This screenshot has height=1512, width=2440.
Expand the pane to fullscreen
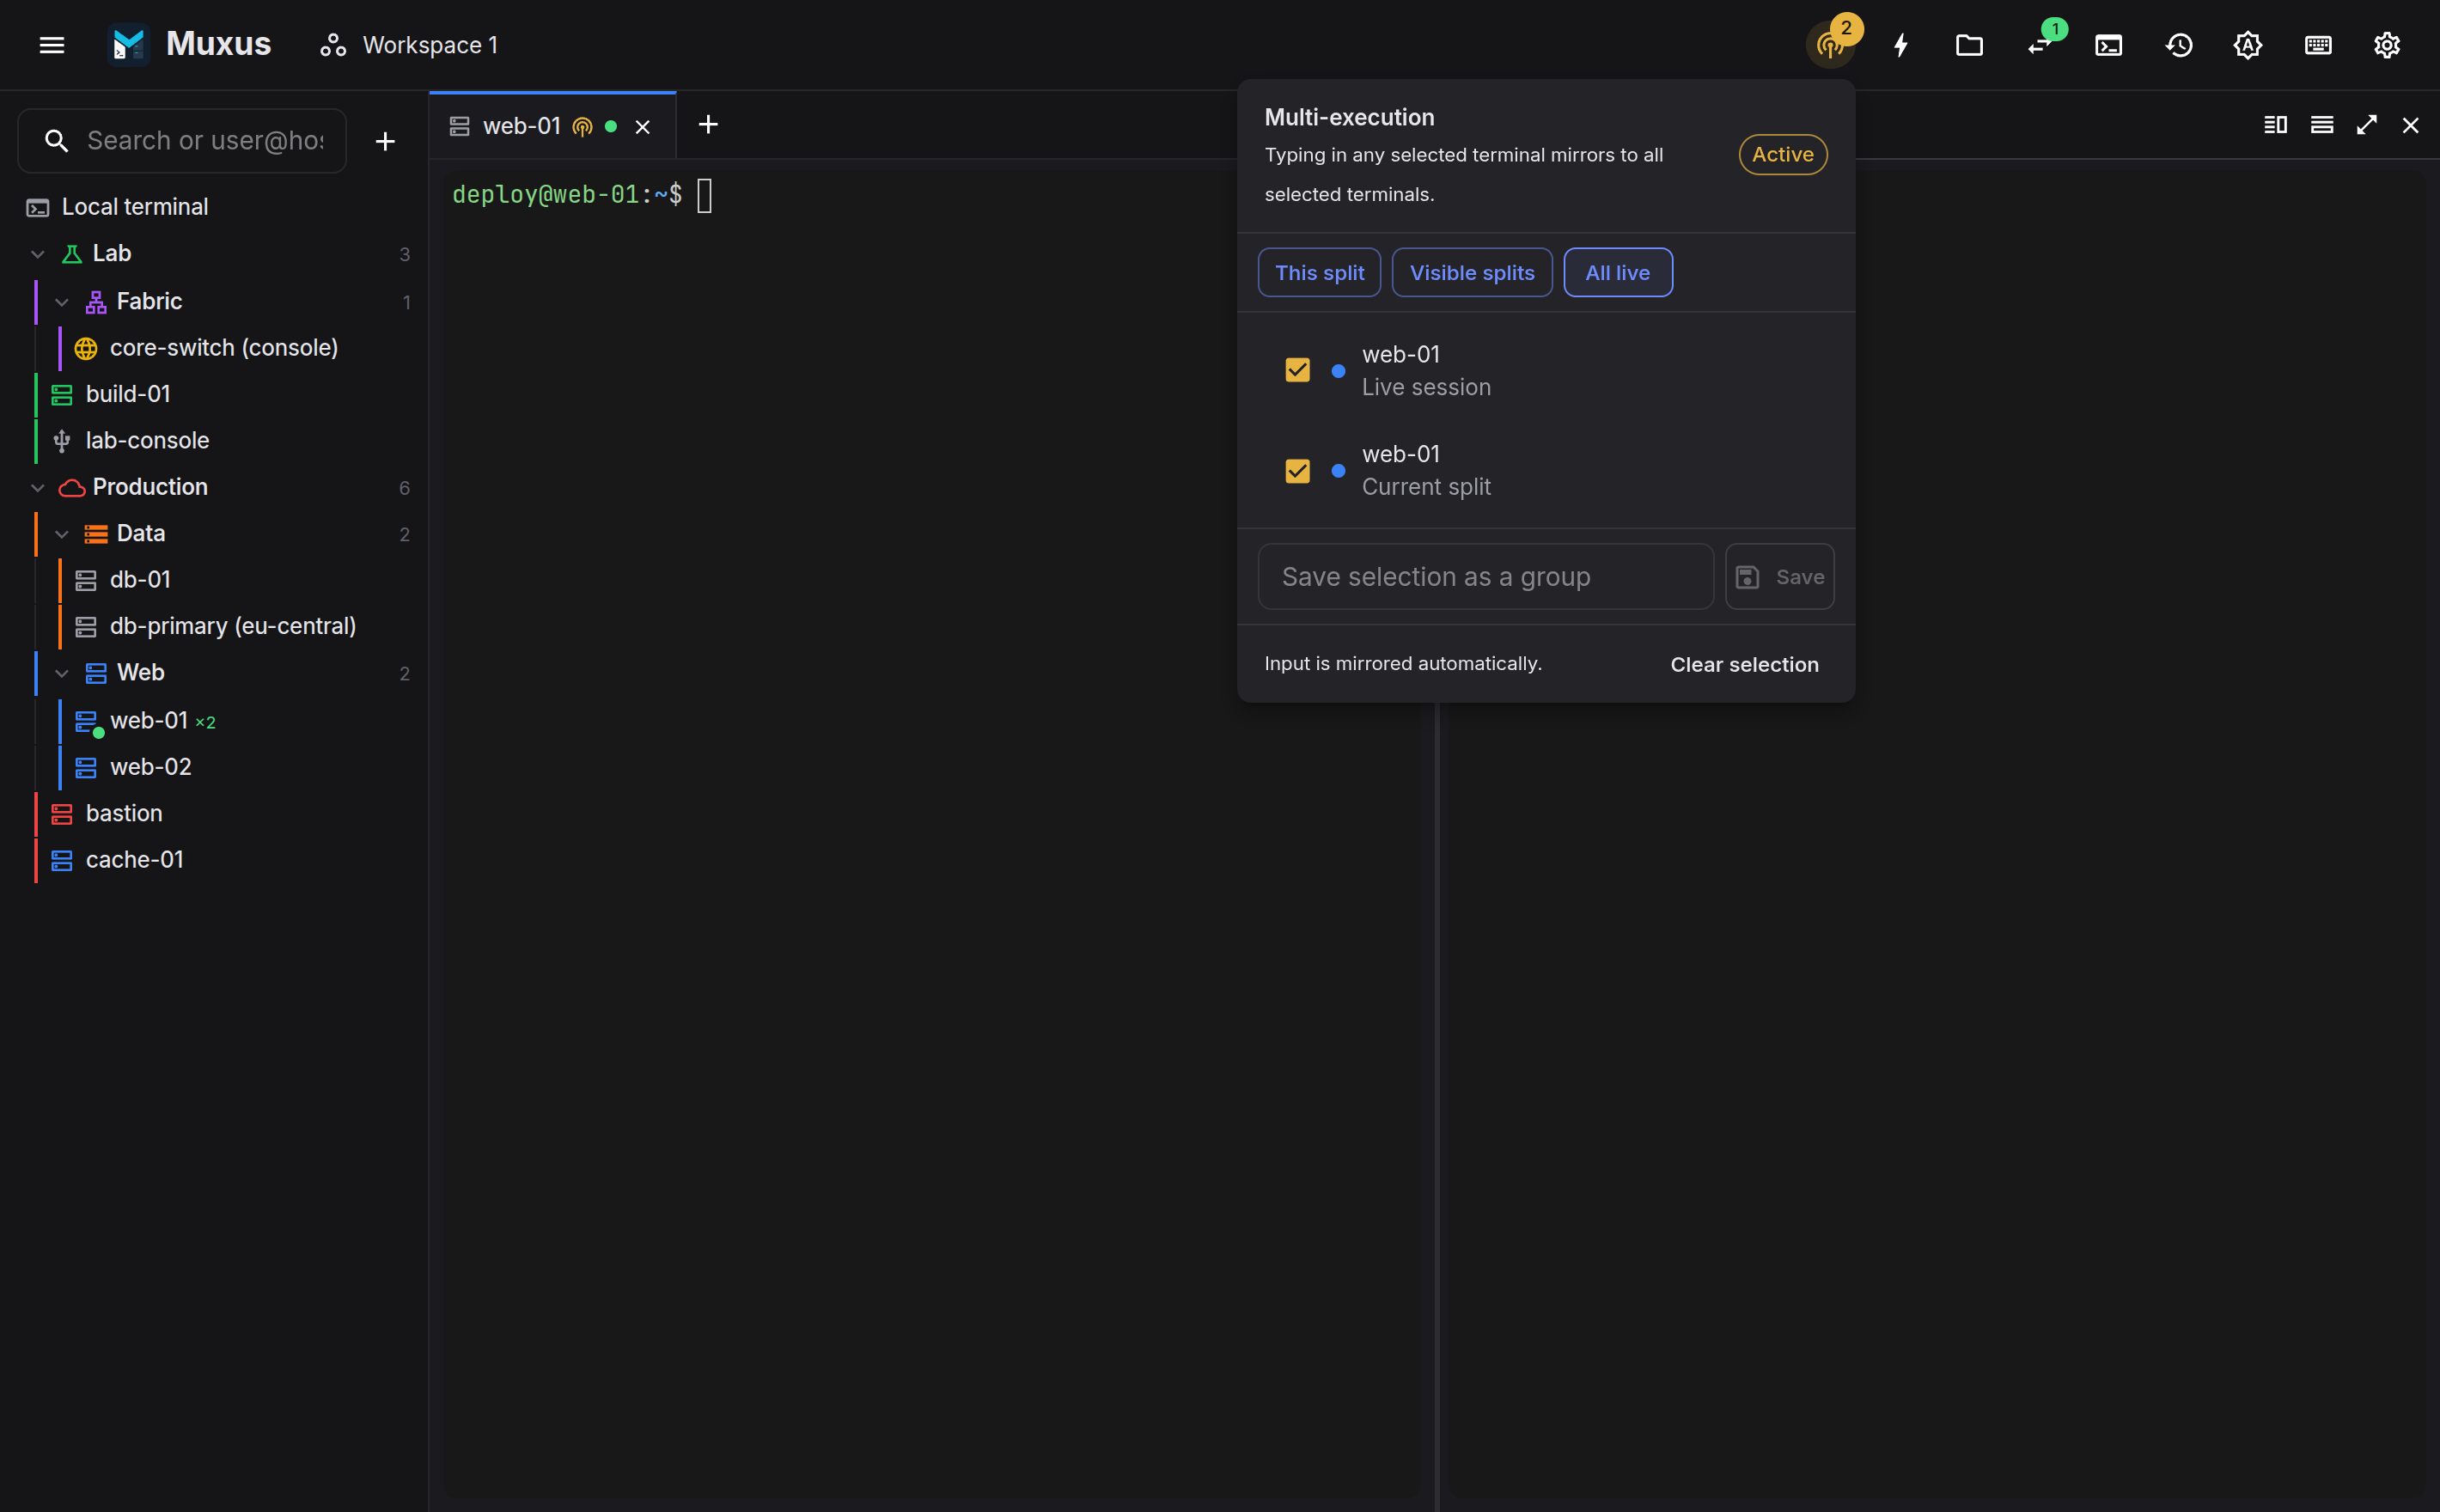point(2366,125)
